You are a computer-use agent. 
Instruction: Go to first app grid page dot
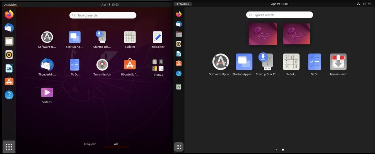(276, 150)
